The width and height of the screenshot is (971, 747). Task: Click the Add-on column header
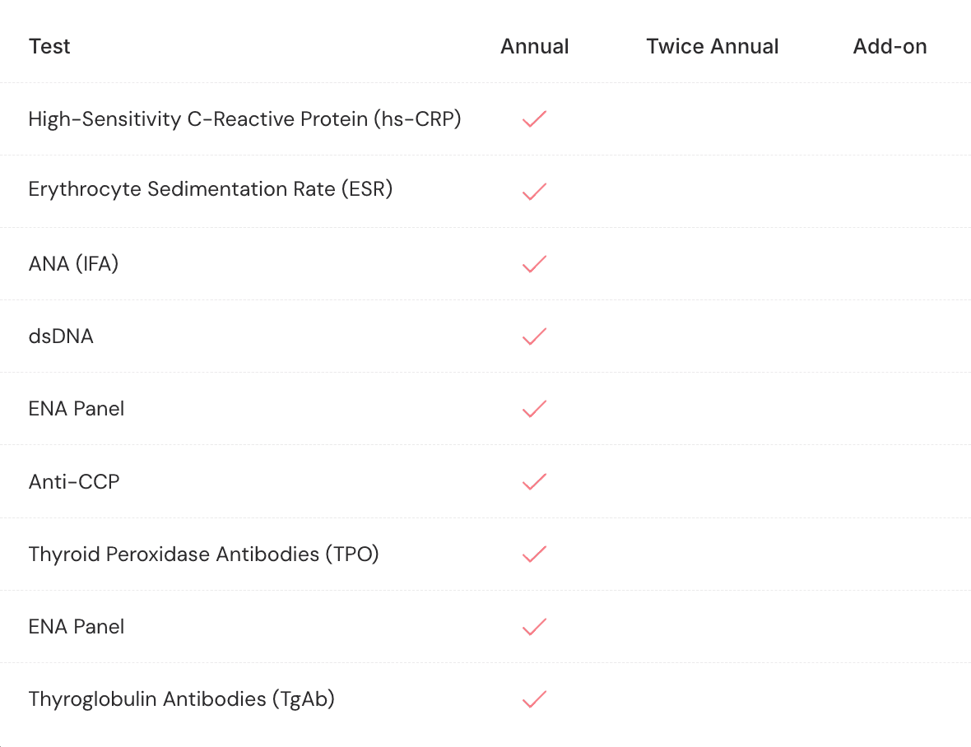pyautogui.click(x=890, y=46)
